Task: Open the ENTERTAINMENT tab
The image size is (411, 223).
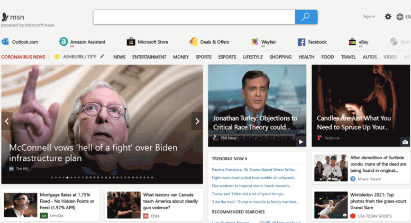Action: tap(149, 57)
